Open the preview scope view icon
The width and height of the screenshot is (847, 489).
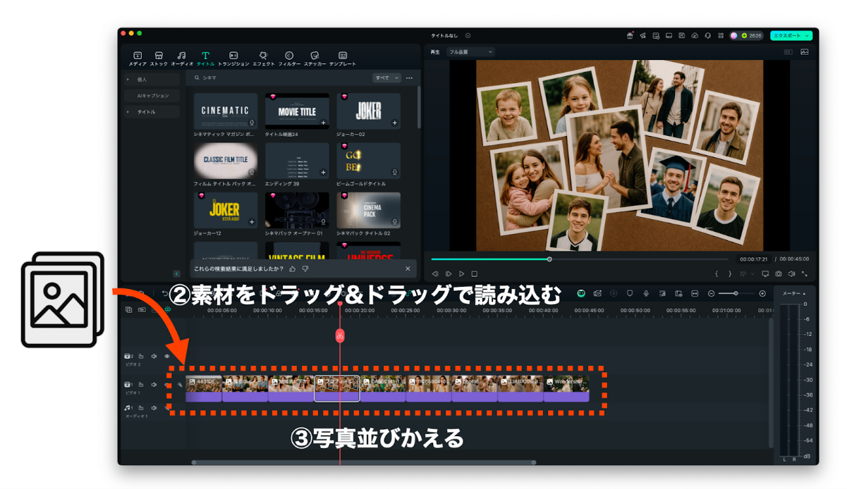(805, 52)
